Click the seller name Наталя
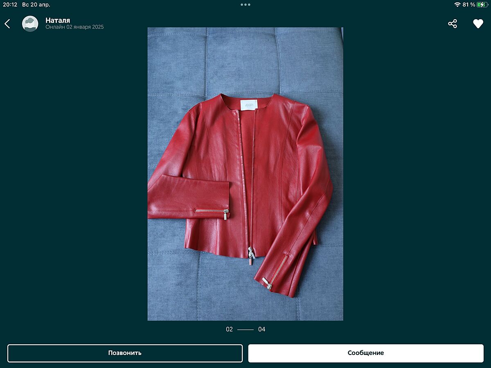Viewport: 491px width, 368px height. click(58, 20)
